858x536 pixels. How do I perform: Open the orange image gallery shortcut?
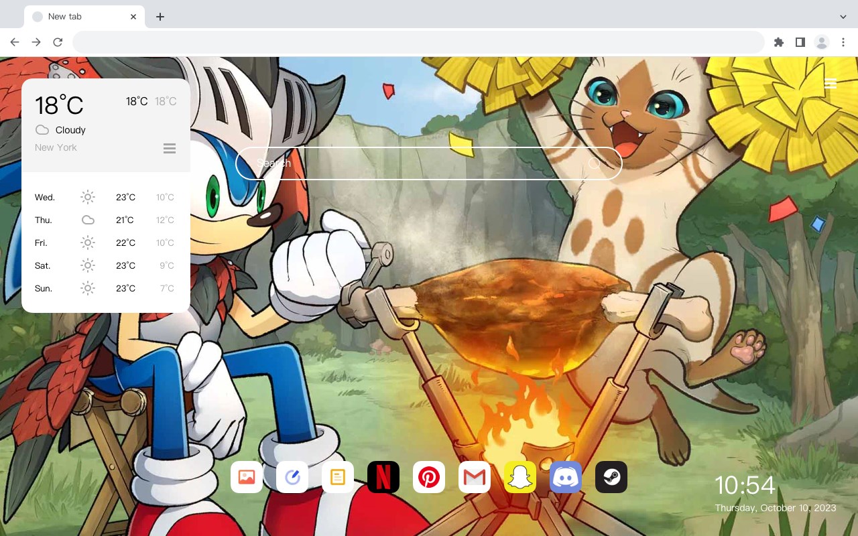(x=247, y=477)
